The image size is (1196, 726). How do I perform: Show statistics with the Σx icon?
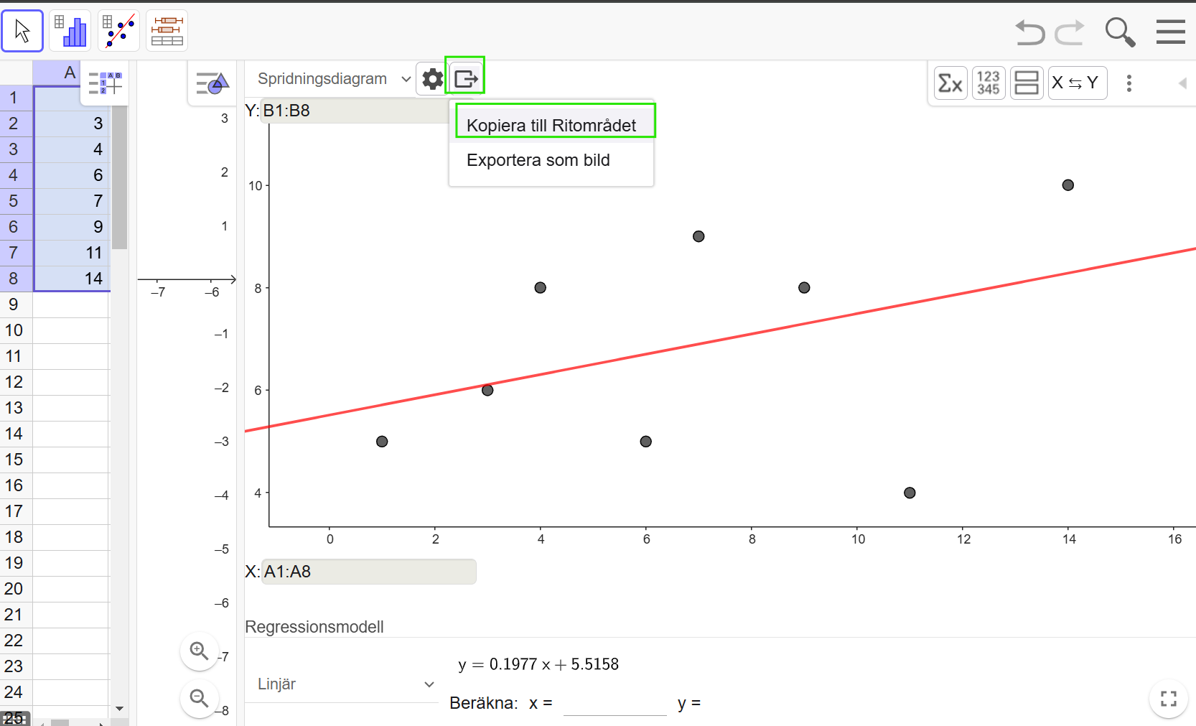(x=950, y=83)
